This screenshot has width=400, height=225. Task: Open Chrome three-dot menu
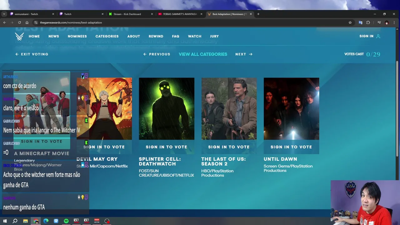[x=394, y=22]
